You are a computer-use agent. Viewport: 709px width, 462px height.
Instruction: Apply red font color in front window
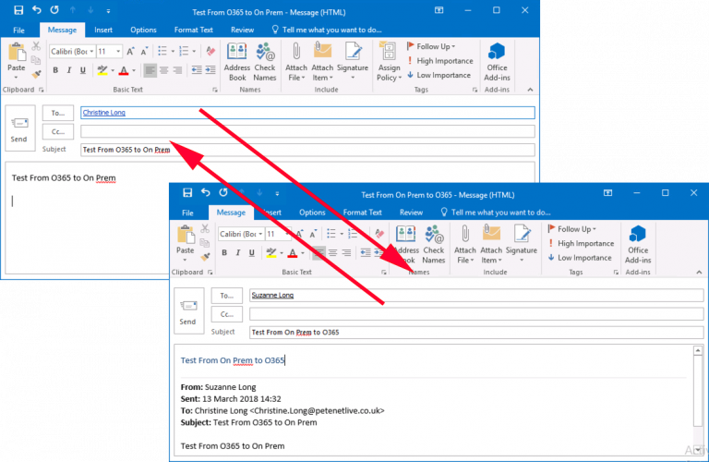(293, 253)
